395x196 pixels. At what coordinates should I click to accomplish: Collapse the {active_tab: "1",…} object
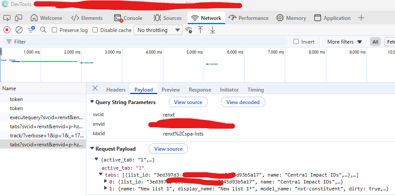[96, 159]
